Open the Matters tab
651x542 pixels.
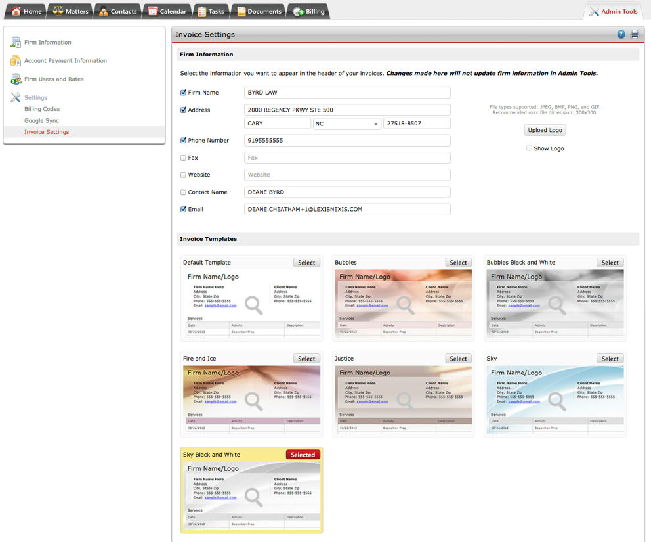pyautogui.click(x=70, y=11)
